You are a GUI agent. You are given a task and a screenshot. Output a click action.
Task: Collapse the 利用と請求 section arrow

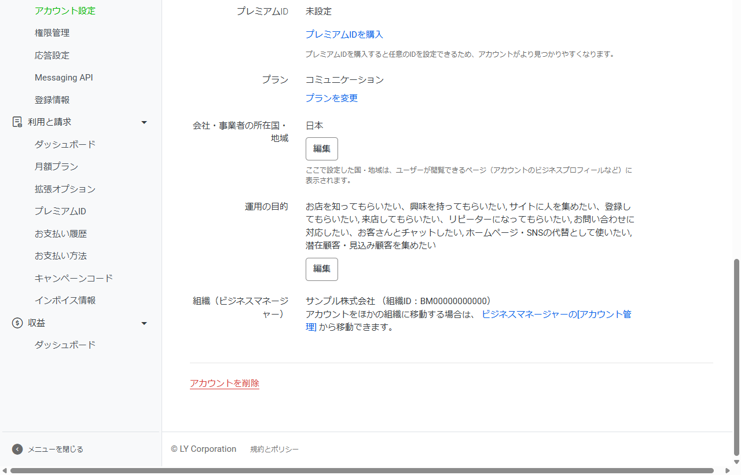(x=144, y=122)
